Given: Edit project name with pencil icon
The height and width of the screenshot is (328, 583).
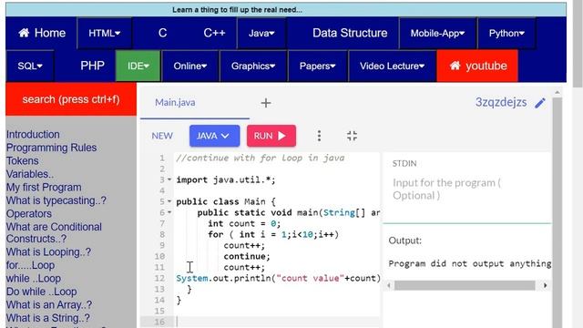Looking at the screenshot, I should click(x=540, y=103).
